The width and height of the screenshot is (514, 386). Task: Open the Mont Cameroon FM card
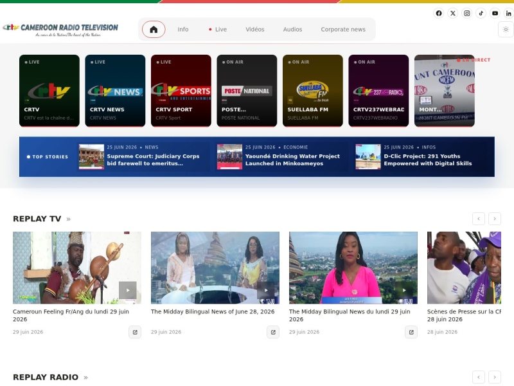(445, 91)
